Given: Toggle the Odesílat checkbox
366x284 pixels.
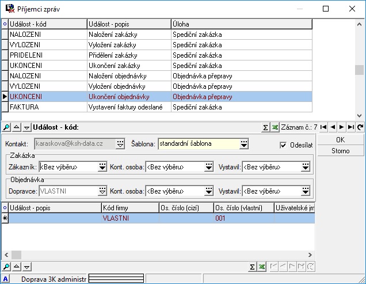Looking at the screenshot, I should click(283, 145).
